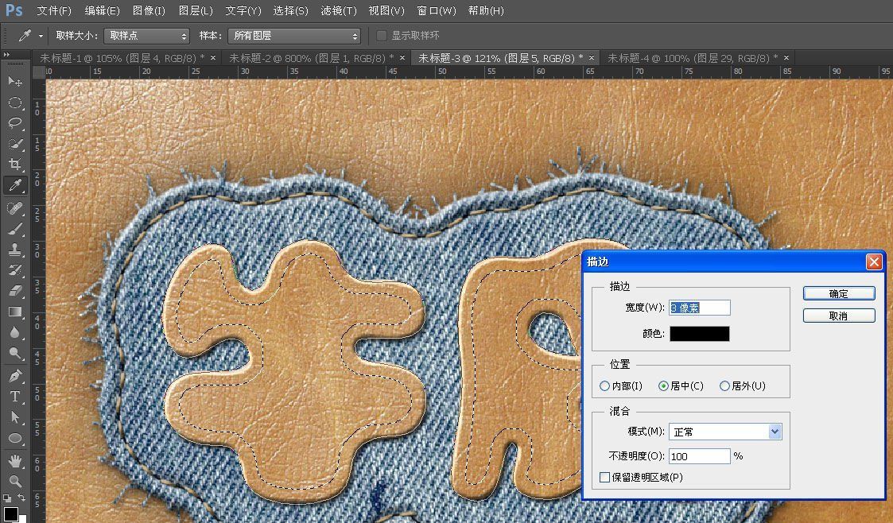Enable 保留透明区域(P) checkbox
This screenshot has height=523, width=893.
[x=605, y=477]
